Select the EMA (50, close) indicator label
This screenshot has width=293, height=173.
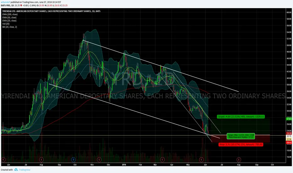coord(9,18)
